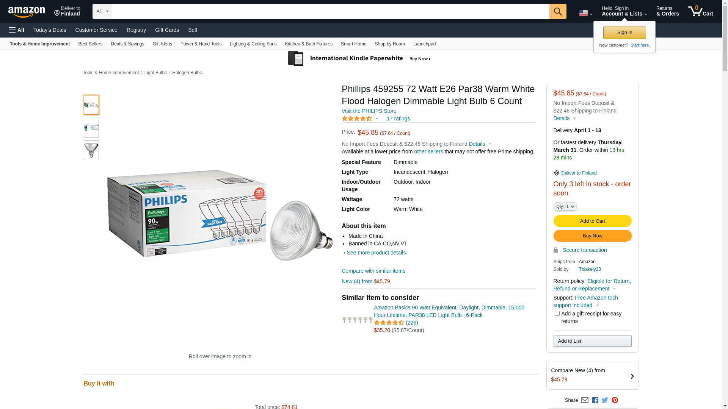Image resolution: width=728 pixels, height=409 pixels.
Task: Select the third product thumbnail image
Action: pos(91,150)
